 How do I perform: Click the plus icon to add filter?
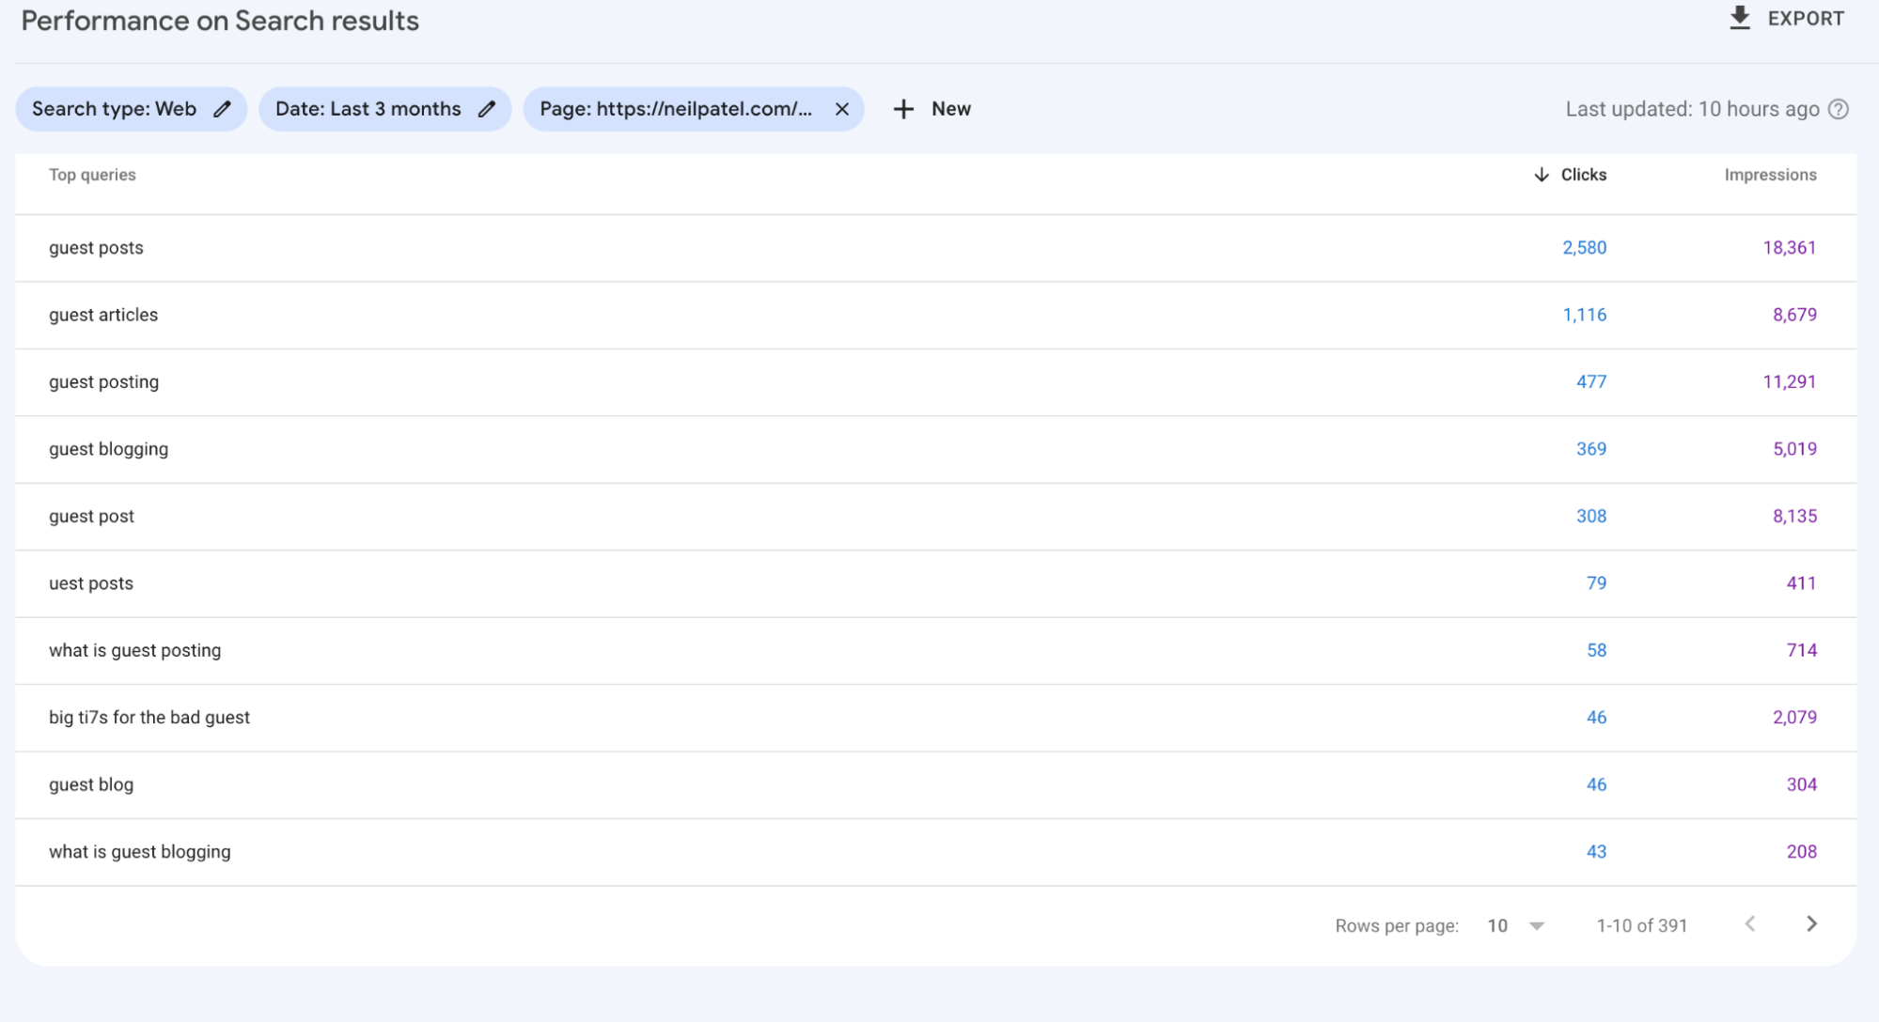tap(903, 109)
